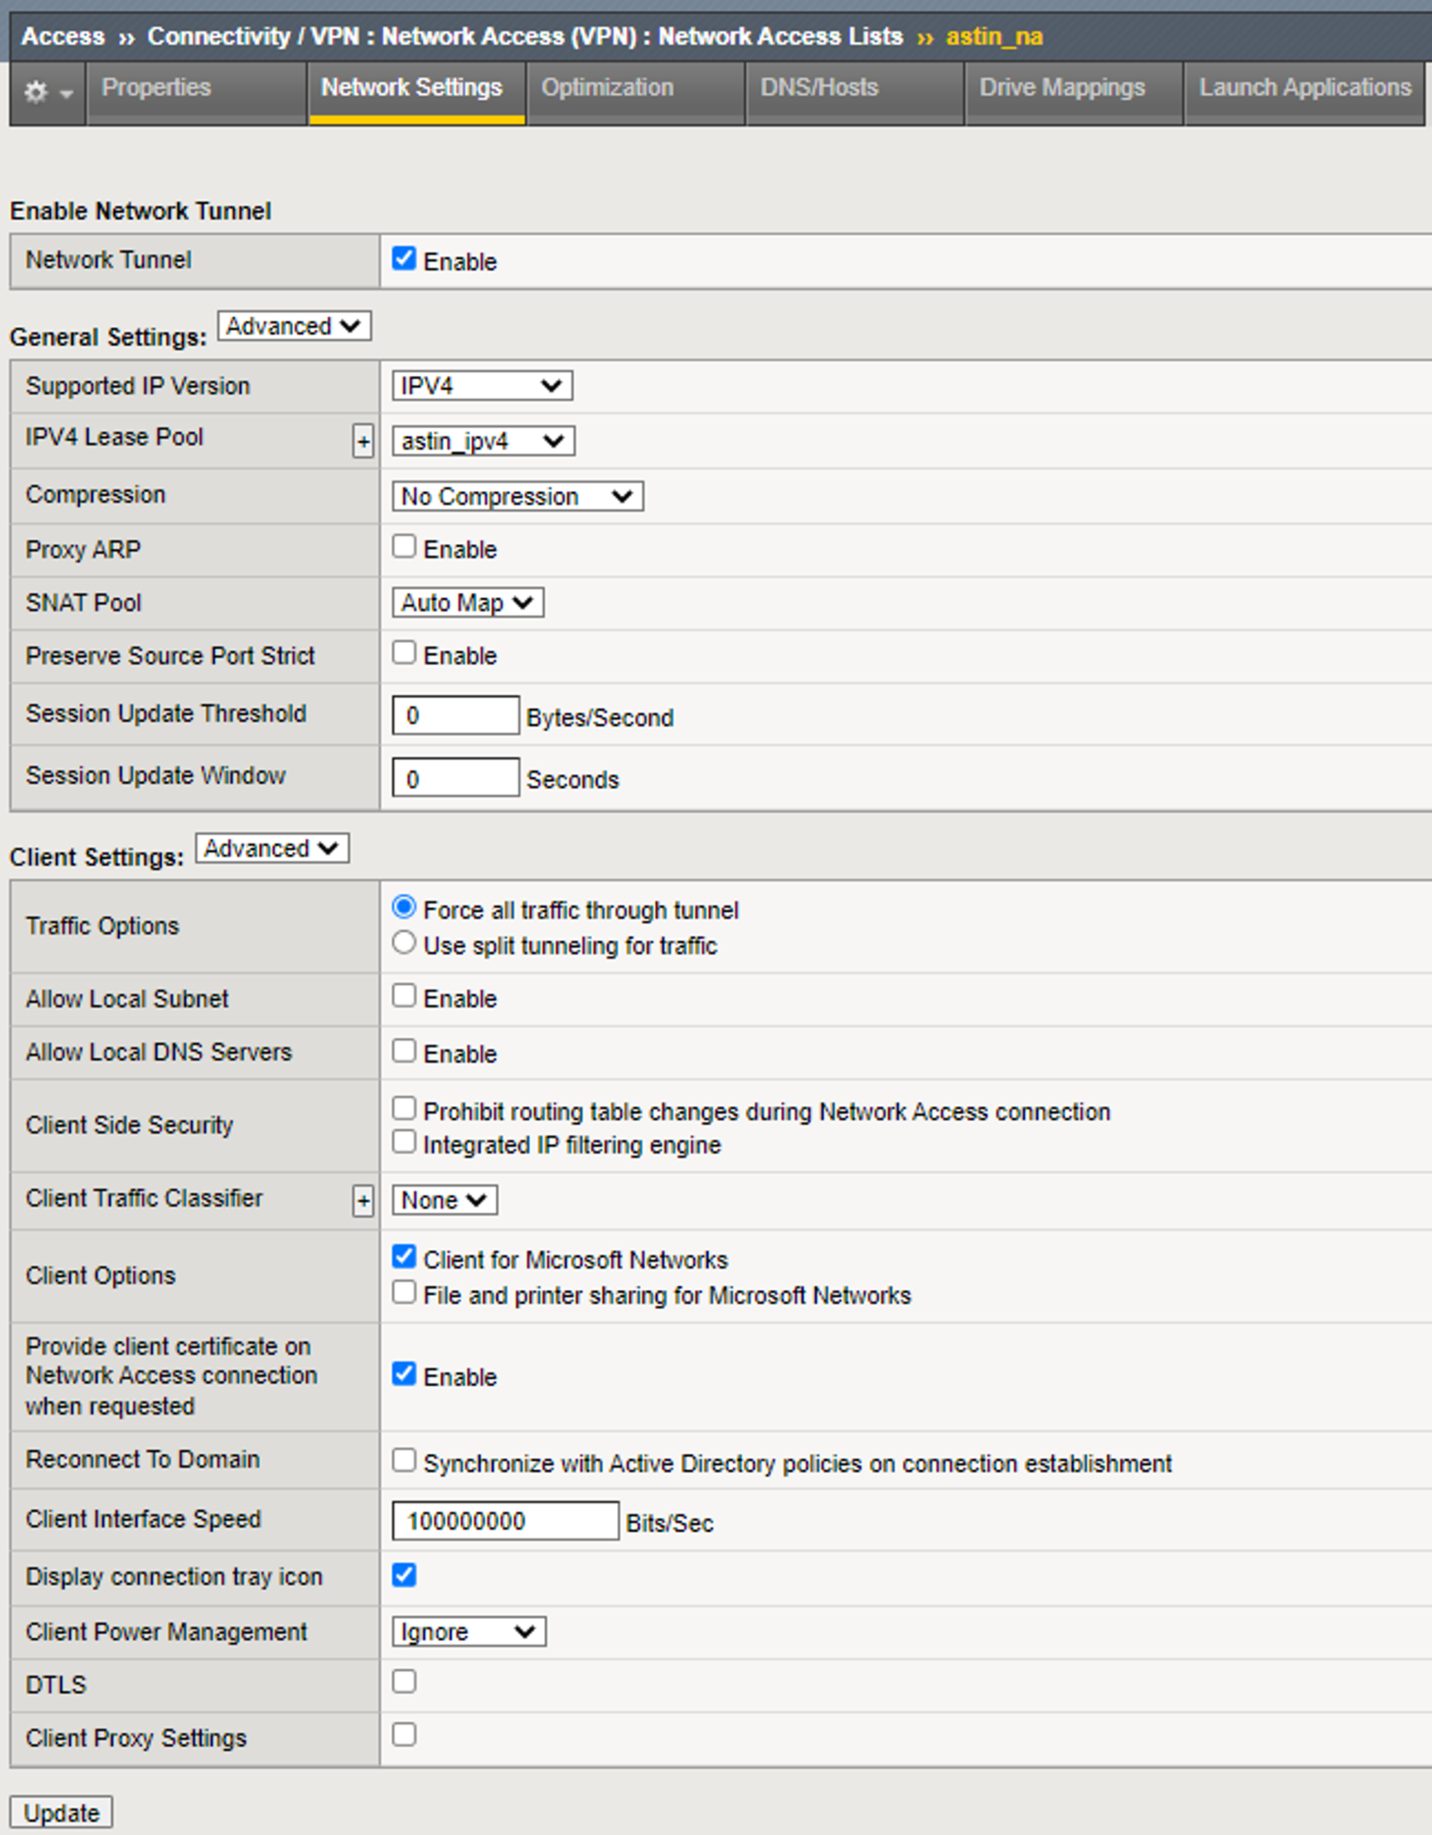
Task: Click the Reconnect To Domain label
Action: 143,1459
